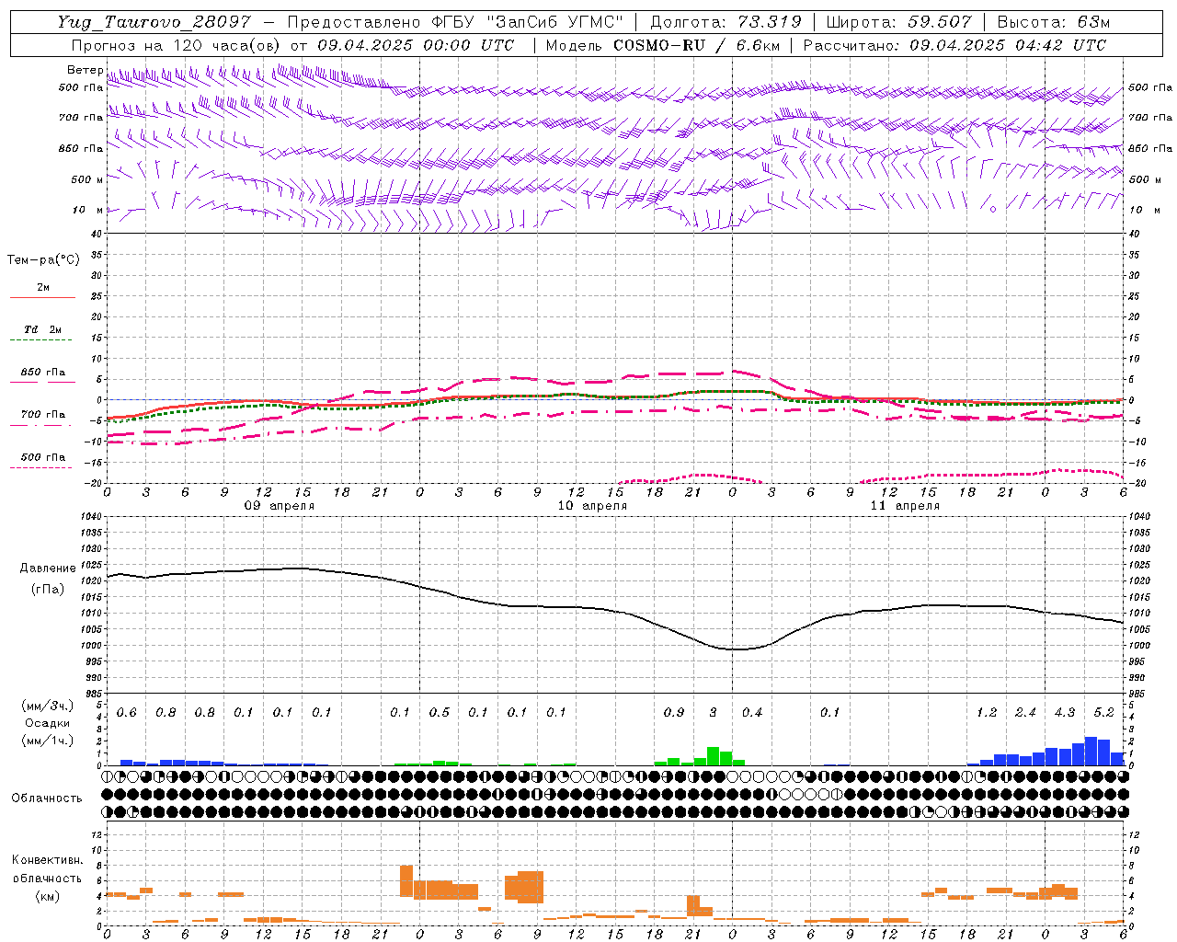This screenshot has width=1177, height=942.
Task: Click the Облачность cloud cover label
Action: [47, 798]
